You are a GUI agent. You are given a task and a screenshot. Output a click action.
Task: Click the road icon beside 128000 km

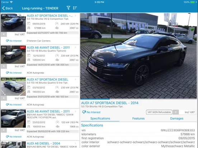pos(29,60)
